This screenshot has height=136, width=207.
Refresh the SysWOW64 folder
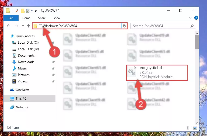pyautogui.click(x=124, y=26)
